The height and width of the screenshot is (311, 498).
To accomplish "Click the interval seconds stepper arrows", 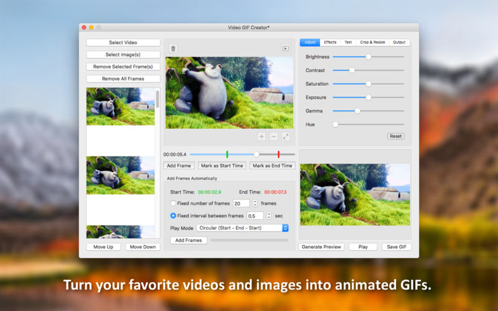I will tap(269, 216).
